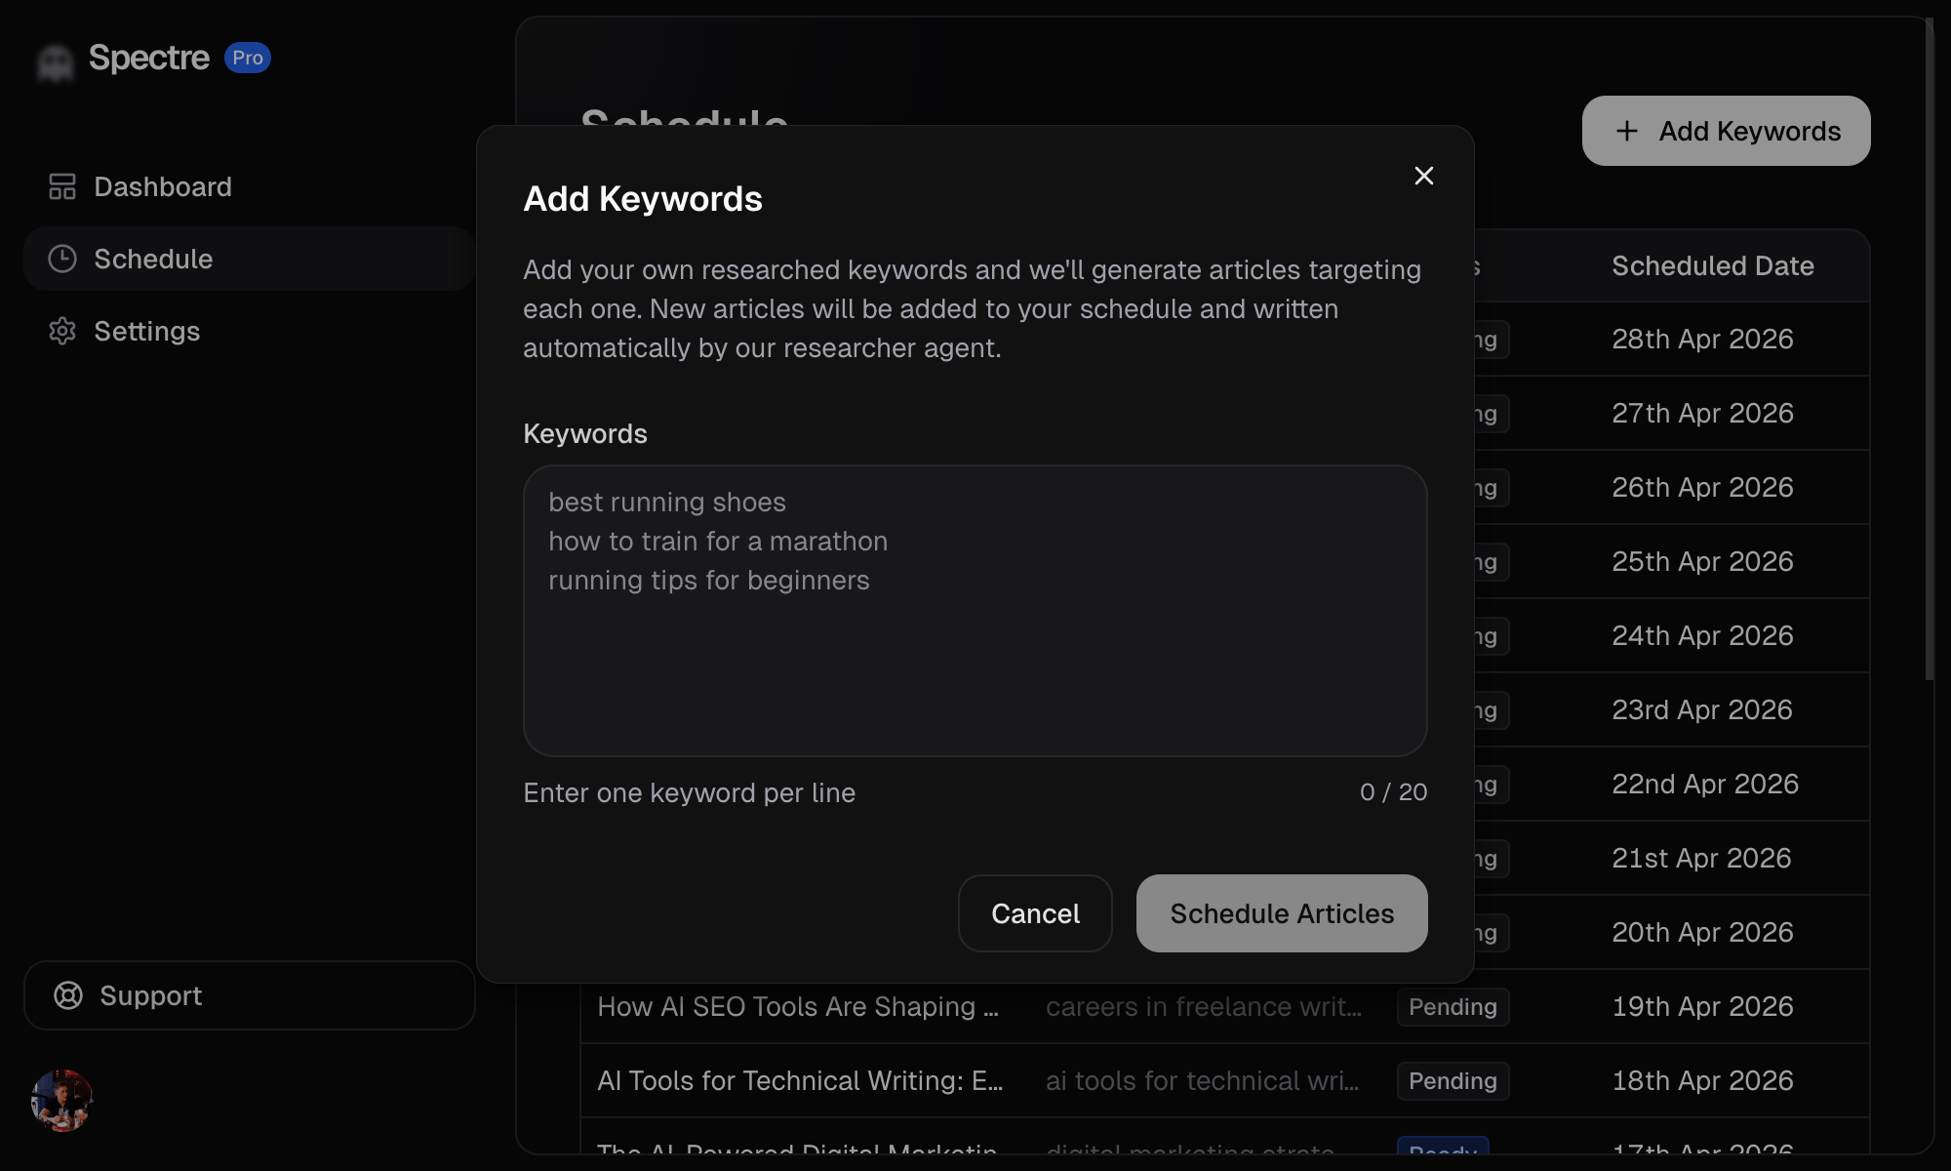
Task: Open Settings via the gear icon
Action: (x=61, y=331)
